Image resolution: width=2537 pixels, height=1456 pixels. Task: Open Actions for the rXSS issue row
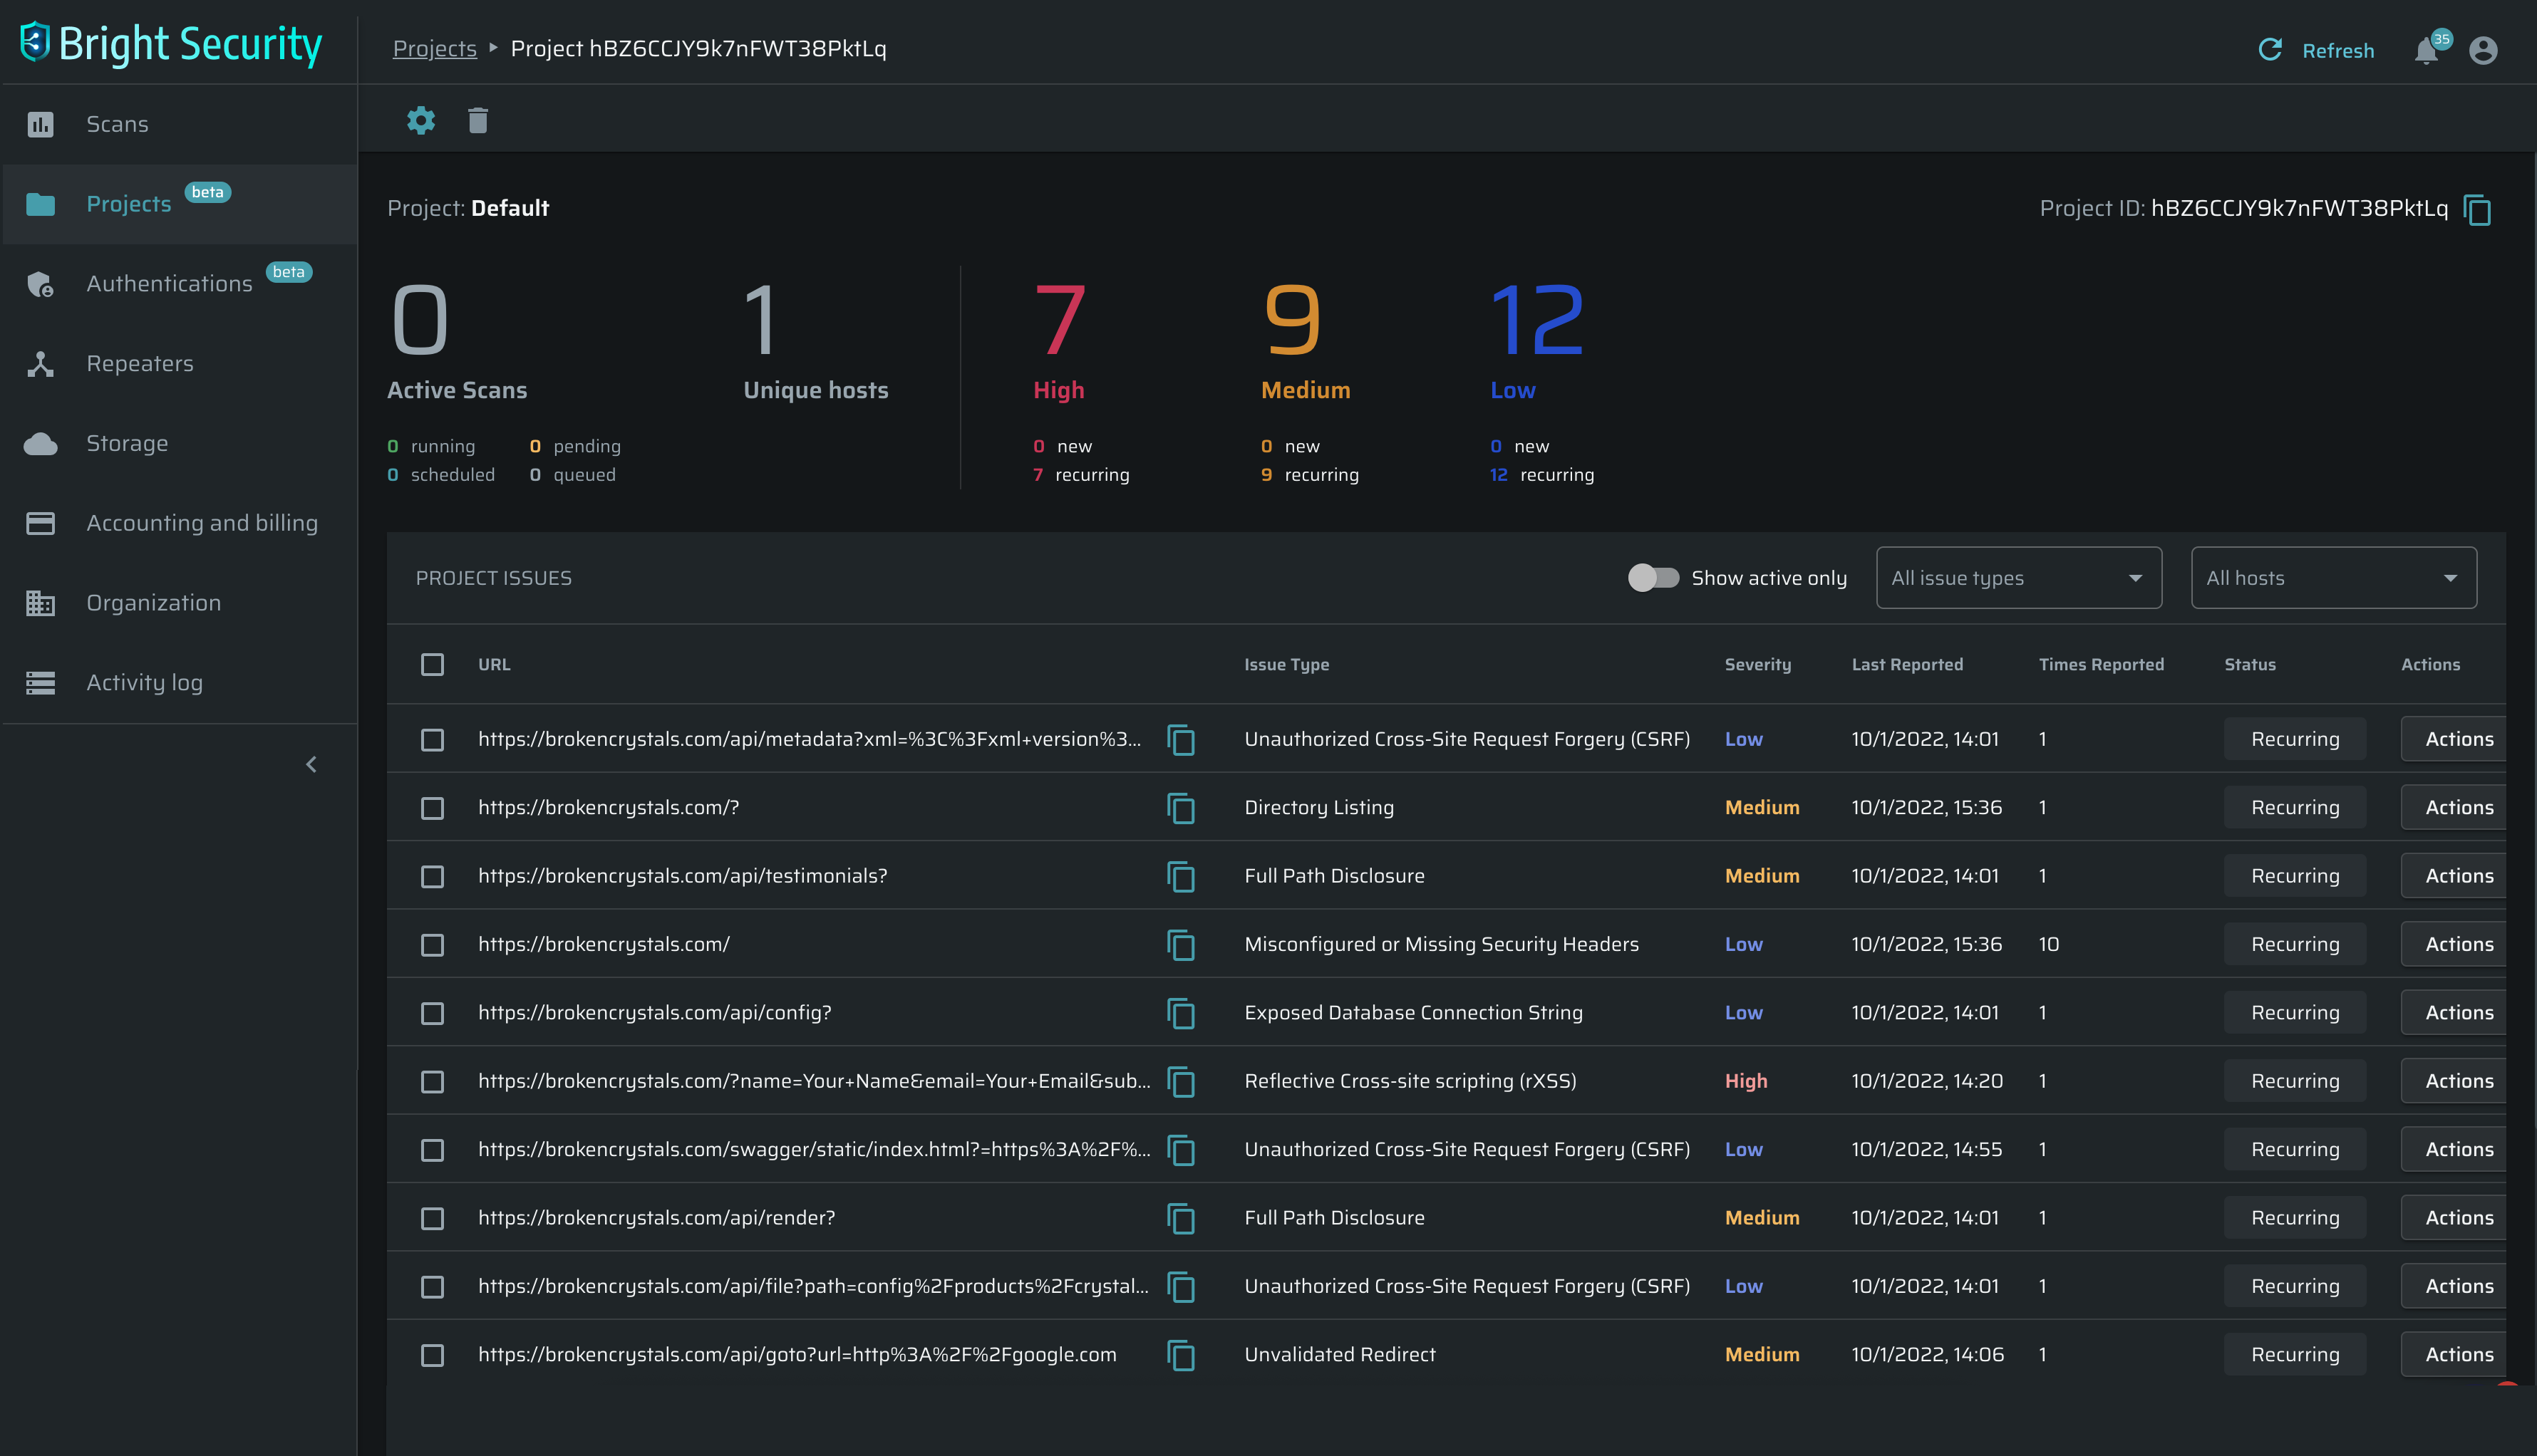(x=2458, y=1081)
